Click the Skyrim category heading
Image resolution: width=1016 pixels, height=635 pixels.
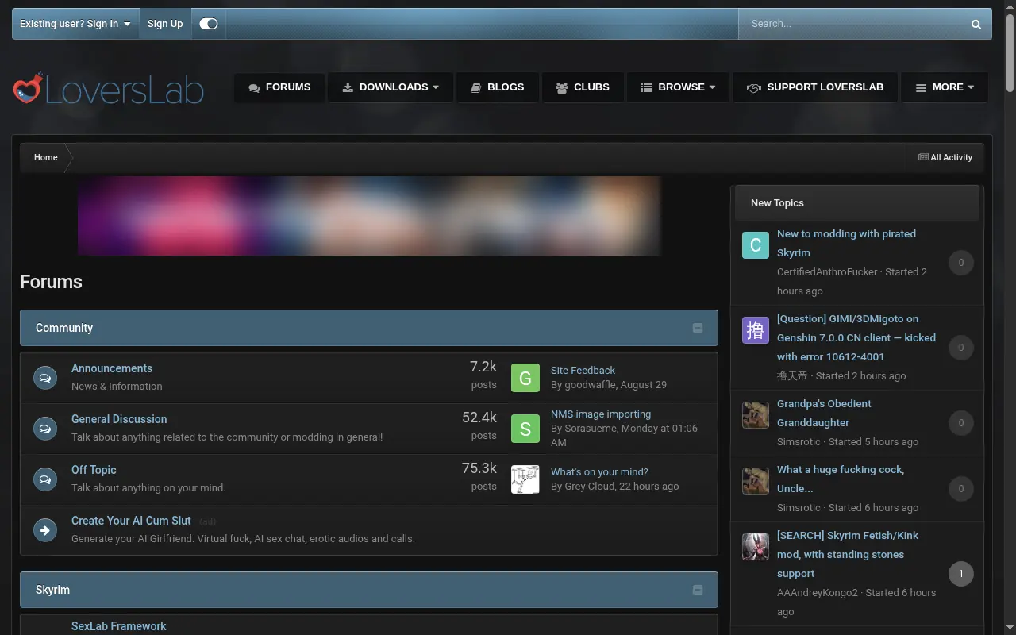[x=52, y=590]
